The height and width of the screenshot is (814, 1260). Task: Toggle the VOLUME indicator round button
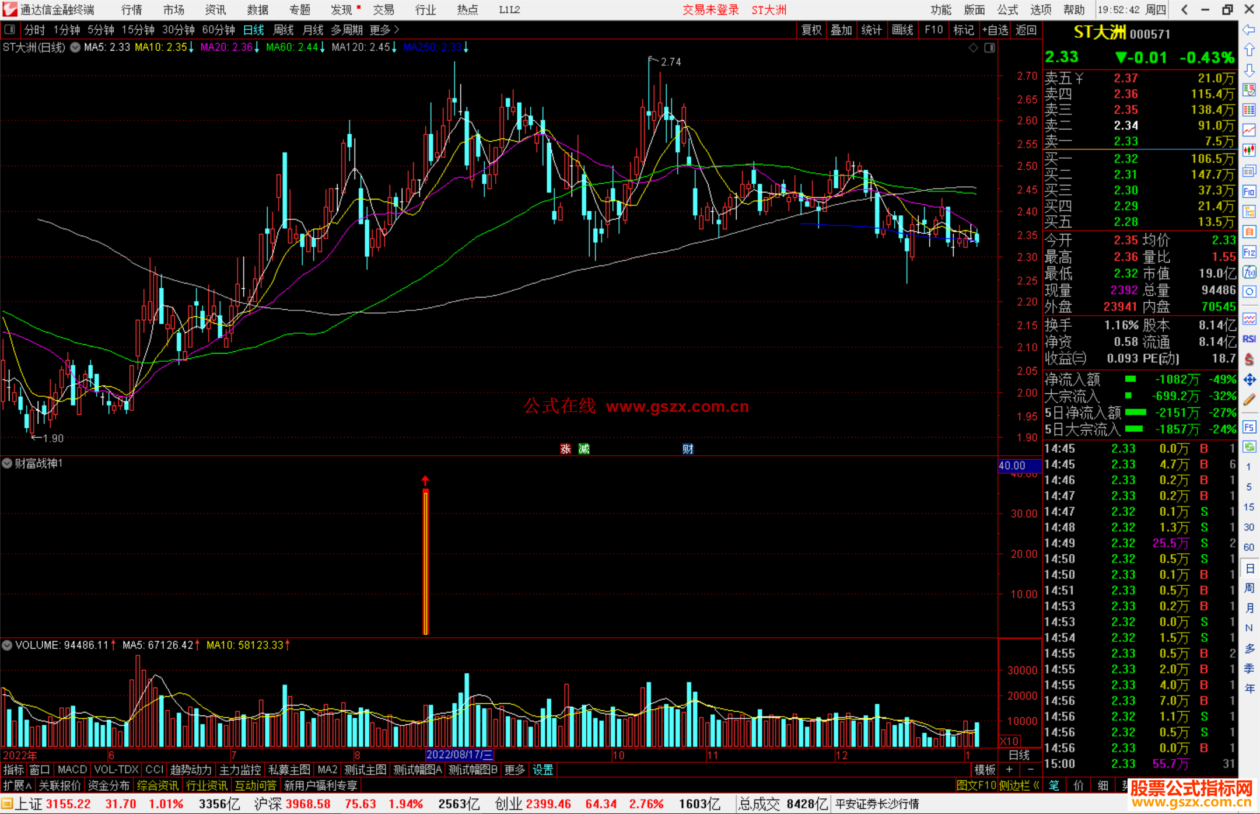click(x=8, y=645)
